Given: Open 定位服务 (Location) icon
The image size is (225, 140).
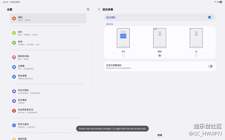Looking at the screenshot, I should pos(14,101).
